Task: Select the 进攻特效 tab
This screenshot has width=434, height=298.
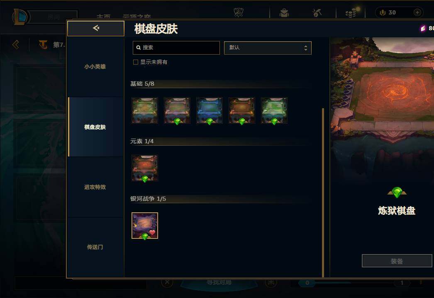Action: tap(95, 187)
